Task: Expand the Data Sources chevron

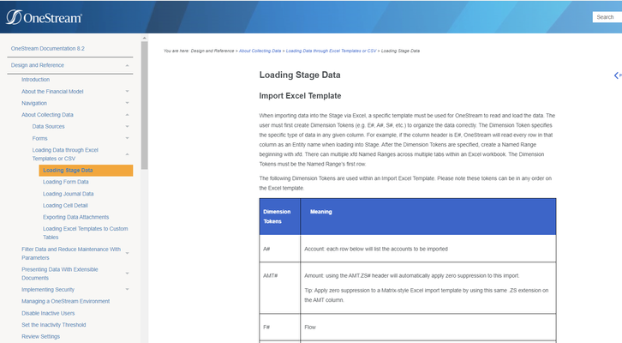Action: [127, 126]
